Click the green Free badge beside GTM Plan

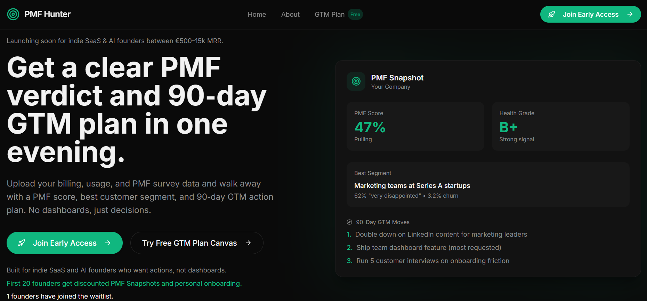(355, 14)
